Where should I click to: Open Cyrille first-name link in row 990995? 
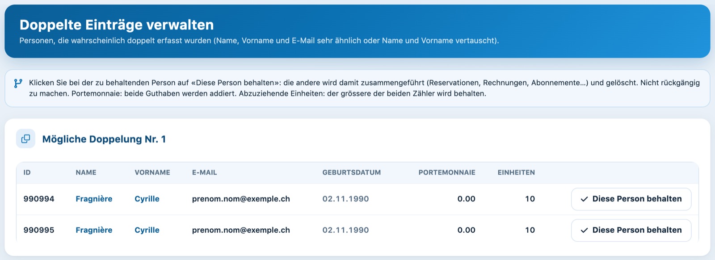pyautogui.click(x=147, y=230)
